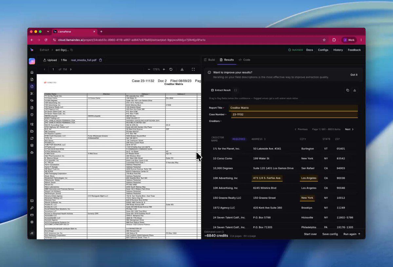393x267 pixels.
Task: Download the extract result
Action: 355,90
